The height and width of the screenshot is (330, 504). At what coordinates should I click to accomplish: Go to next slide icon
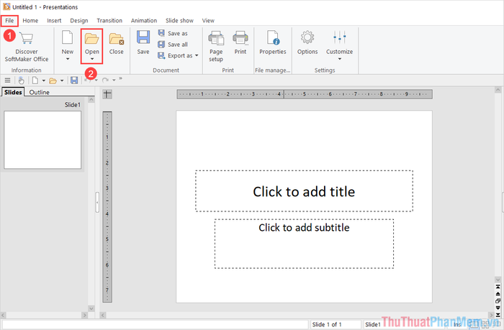(498, 308)
